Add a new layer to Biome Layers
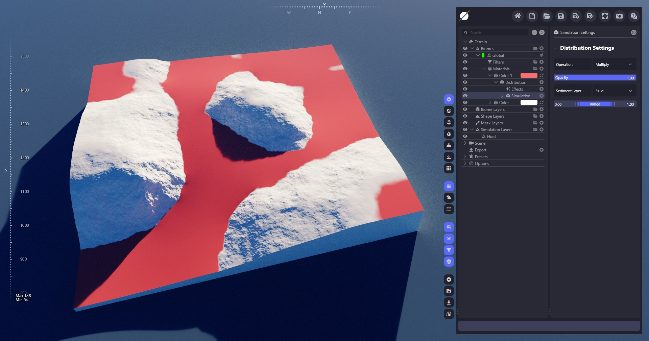Viewport: 649px width, 341px height. pos(542,109)
